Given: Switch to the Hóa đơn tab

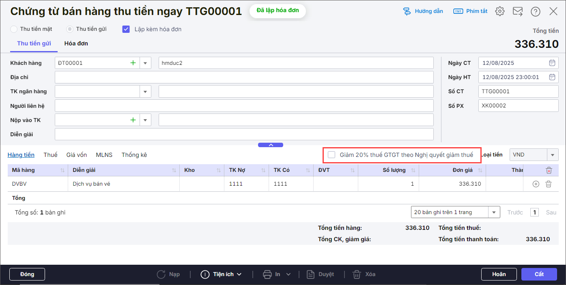Looking at the screenshot, I should [76, 43].
